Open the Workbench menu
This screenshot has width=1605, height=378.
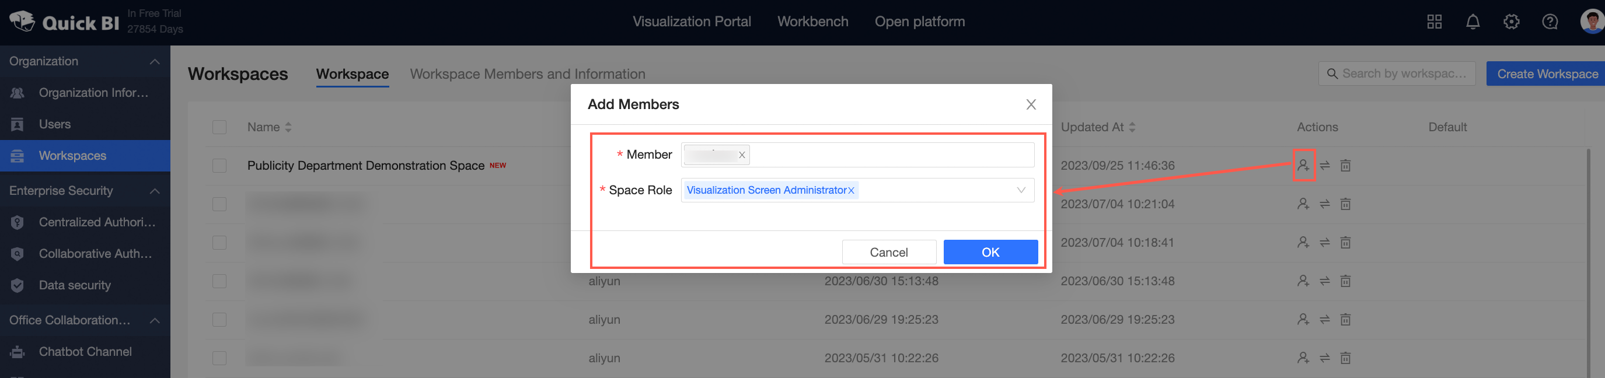point(812,22)
